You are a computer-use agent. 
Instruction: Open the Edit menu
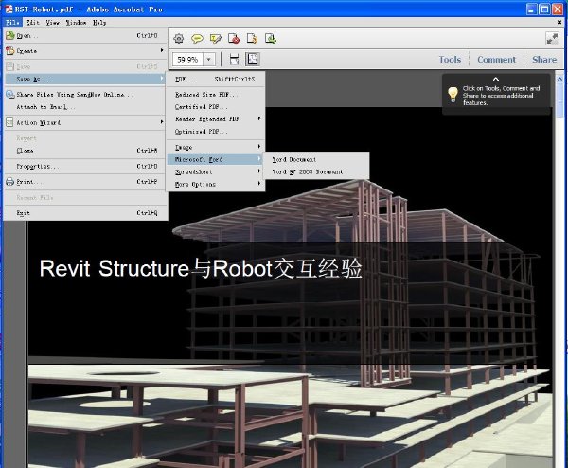tap(32, 23)
